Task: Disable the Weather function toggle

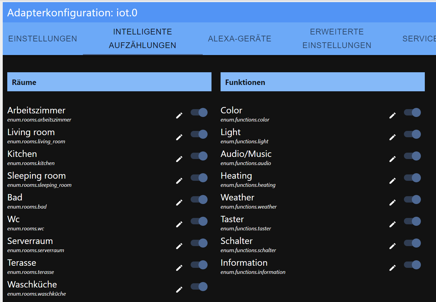Action: 412,200
